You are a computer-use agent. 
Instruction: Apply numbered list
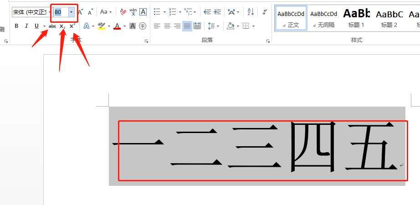pyautogui.click(x=173, y=12)
